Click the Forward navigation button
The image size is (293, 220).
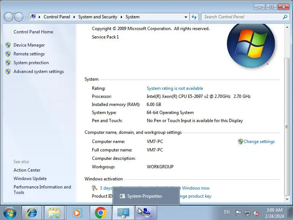pyautogui.click(x=19, y=17)
